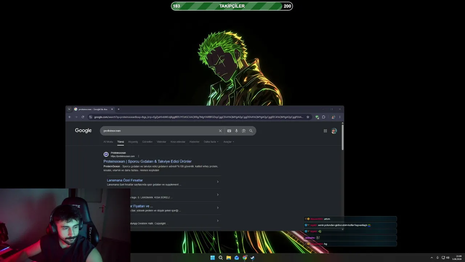This screenshot has width=465, height=262.
Task: Open the 'Lansmana Özel Fırsatlar' sitelink
Action: [x=125, y=180]
